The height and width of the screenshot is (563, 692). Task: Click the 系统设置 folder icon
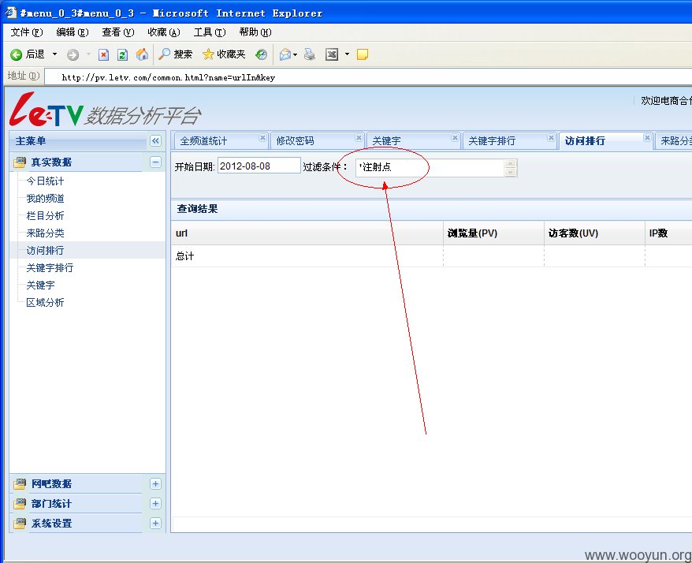click(x=20, y=524)
